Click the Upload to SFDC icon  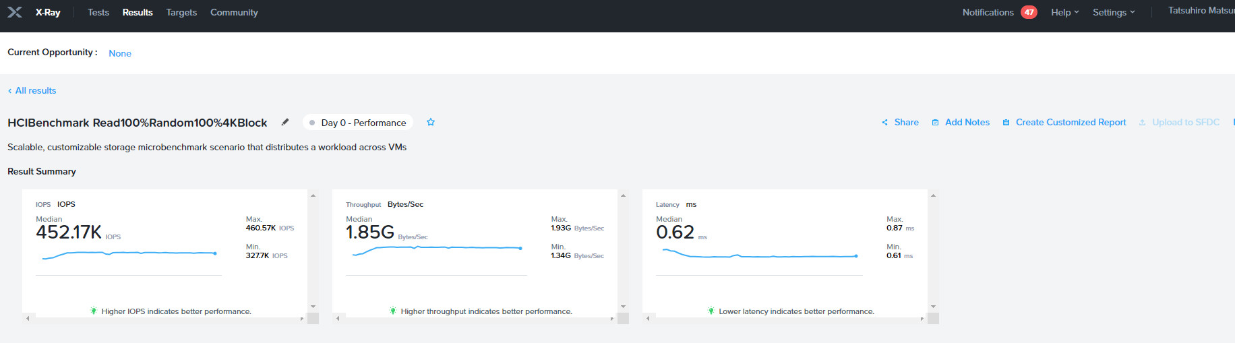[x=1142, y=123]
